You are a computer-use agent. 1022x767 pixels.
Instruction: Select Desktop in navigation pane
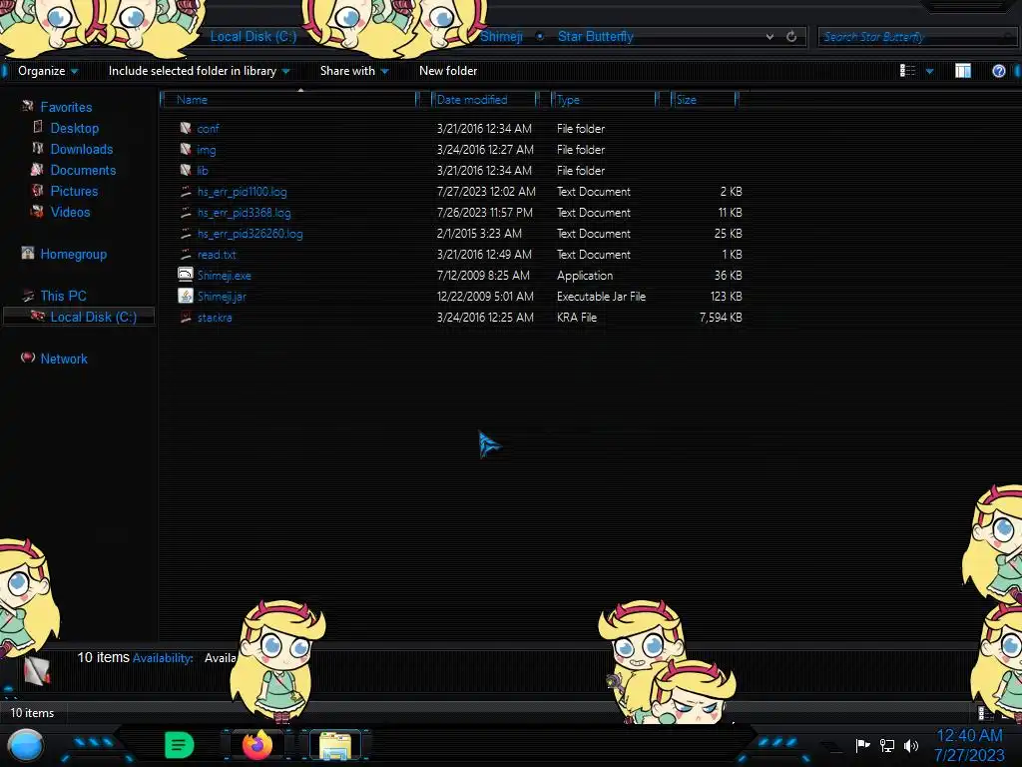pyautogui.click(x=75, y=128)
